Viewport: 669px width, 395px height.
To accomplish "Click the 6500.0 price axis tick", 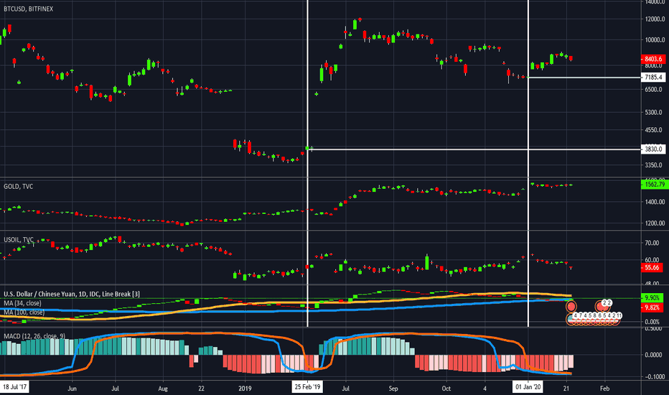I will pyautogui.click(x=655, y=90).
